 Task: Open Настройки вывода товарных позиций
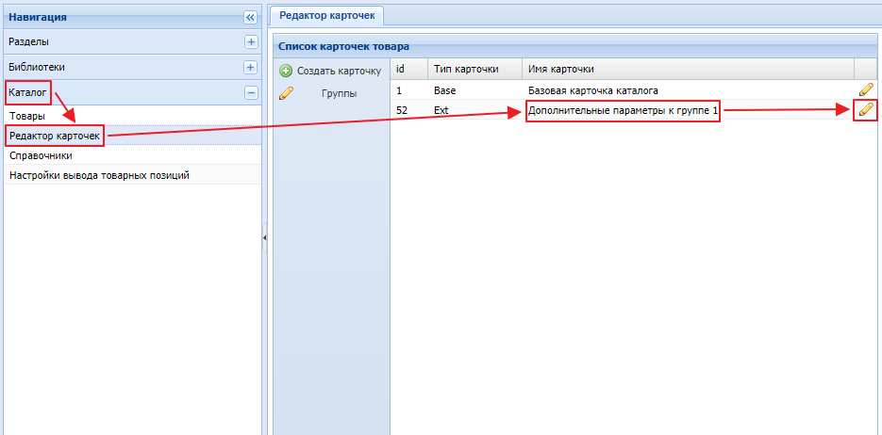pyautogui.click(x=99, y=176)
